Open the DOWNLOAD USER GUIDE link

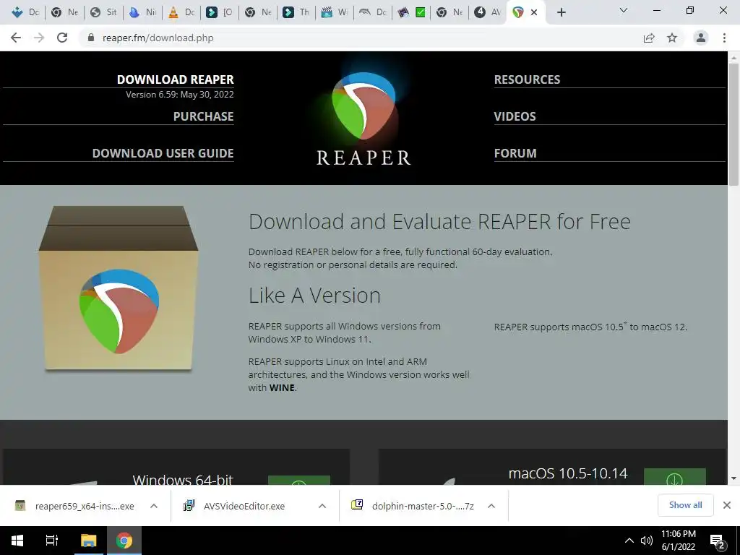[x=163, y=153]
